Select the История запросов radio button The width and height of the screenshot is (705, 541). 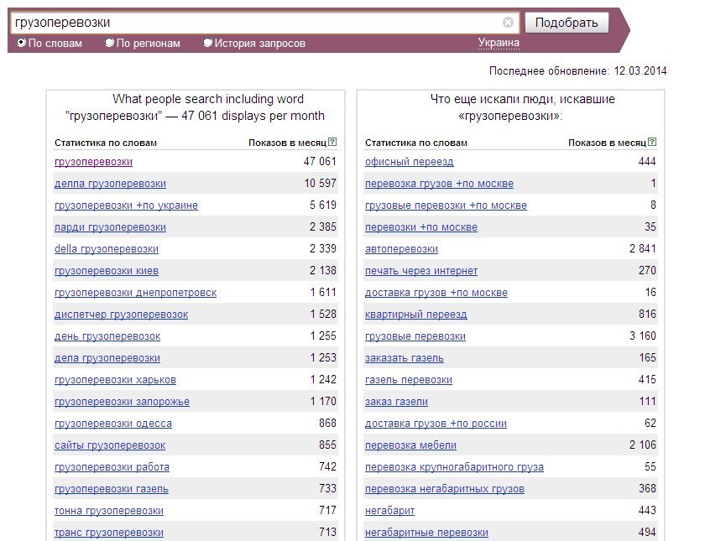[207, 43]
